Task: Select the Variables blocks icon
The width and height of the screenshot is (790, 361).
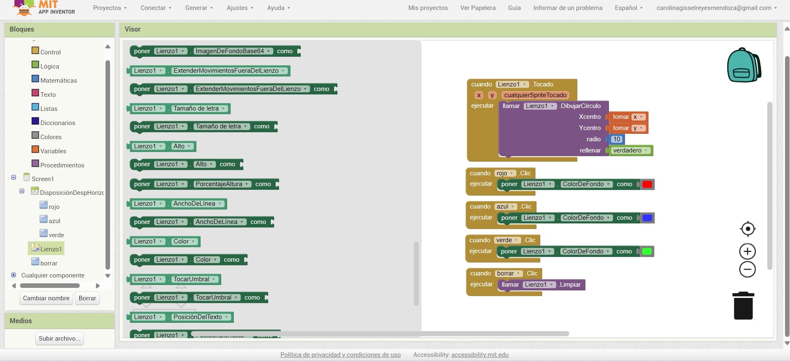Action: pyautogui.click(x=35, y=149)
